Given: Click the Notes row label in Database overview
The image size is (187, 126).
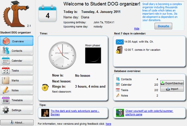Looking at the screenshot, I should [124, 96].
